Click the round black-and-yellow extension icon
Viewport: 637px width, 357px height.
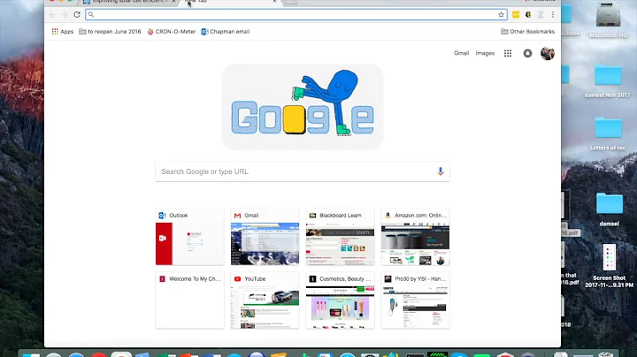coord(528,15)
